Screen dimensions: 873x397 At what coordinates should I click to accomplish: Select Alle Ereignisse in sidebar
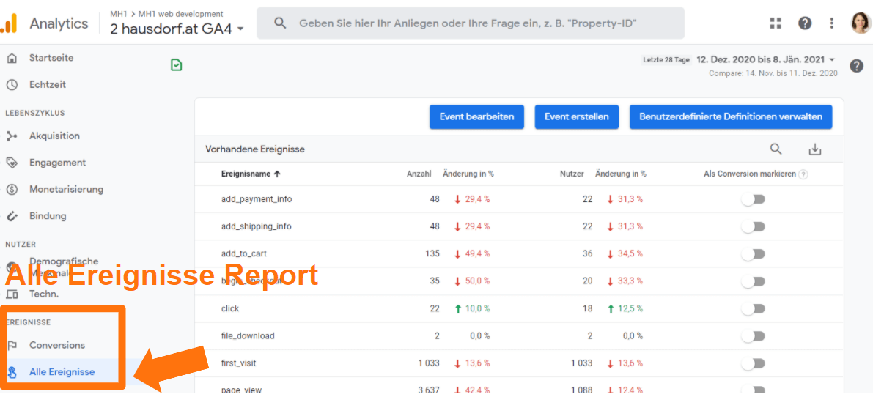[62, 372]
